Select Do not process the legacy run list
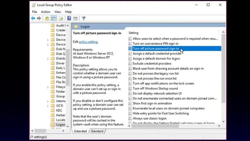This screenshot has width=250, height=141. pos(155,73)
